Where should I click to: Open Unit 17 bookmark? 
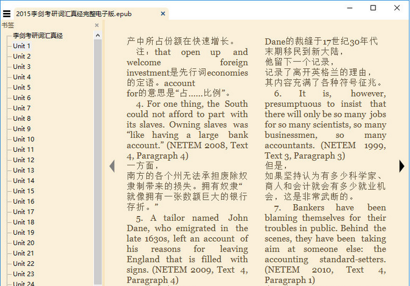pyautogui.click(x=24, y=212)
